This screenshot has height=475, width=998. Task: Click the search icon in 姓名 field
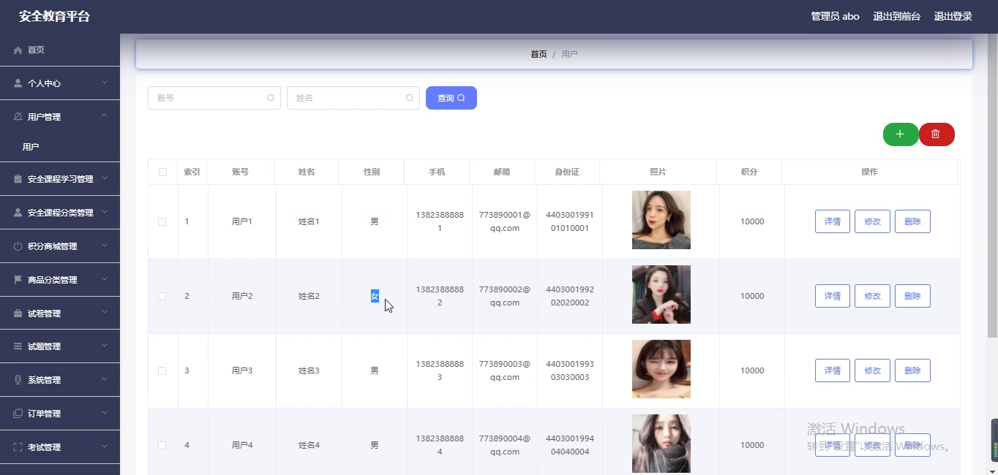(x=410, y=98)
